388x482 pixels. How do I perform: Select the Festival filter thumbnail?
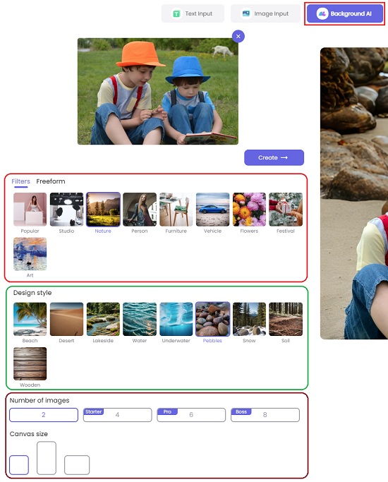pos(286,210)
